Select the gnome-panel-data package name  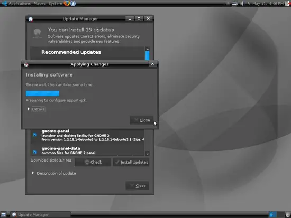click(x=61, y=148)
